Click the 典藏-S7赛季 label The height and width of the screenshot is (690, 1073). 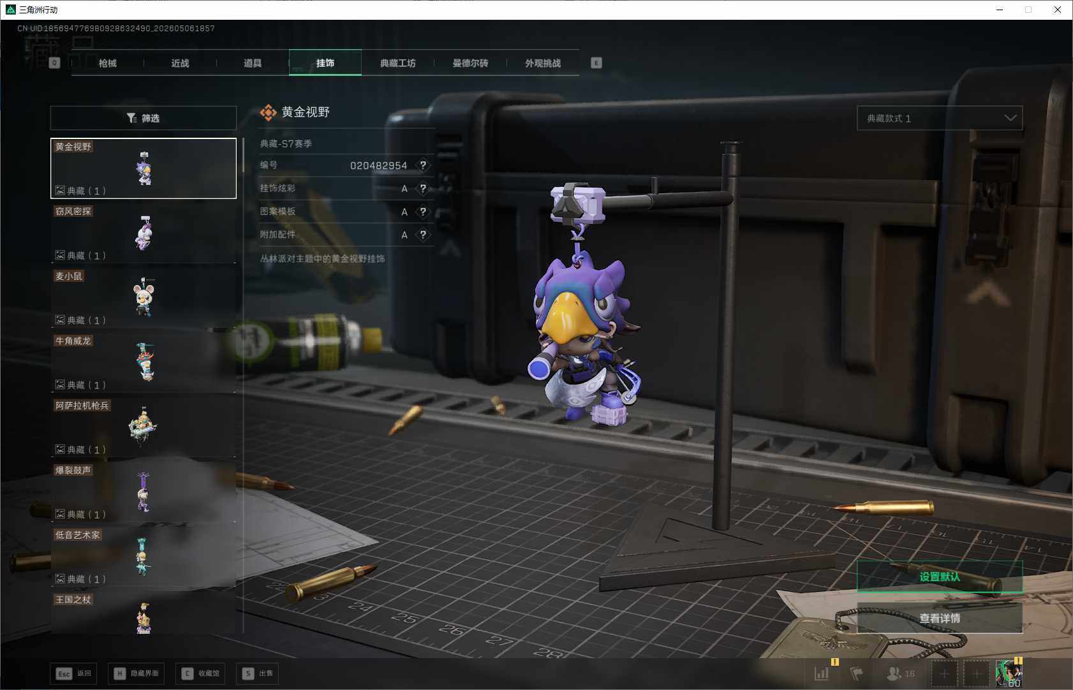(x=286, y=144)
